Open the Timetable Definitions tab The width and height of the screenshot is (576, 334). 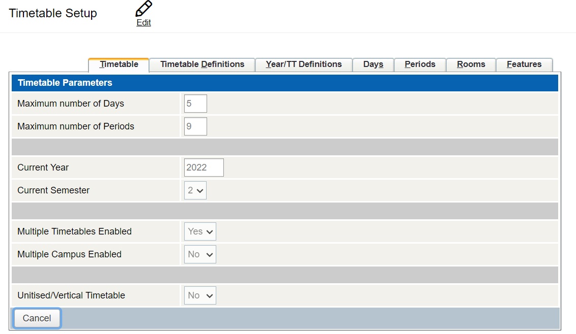[201, 64]
